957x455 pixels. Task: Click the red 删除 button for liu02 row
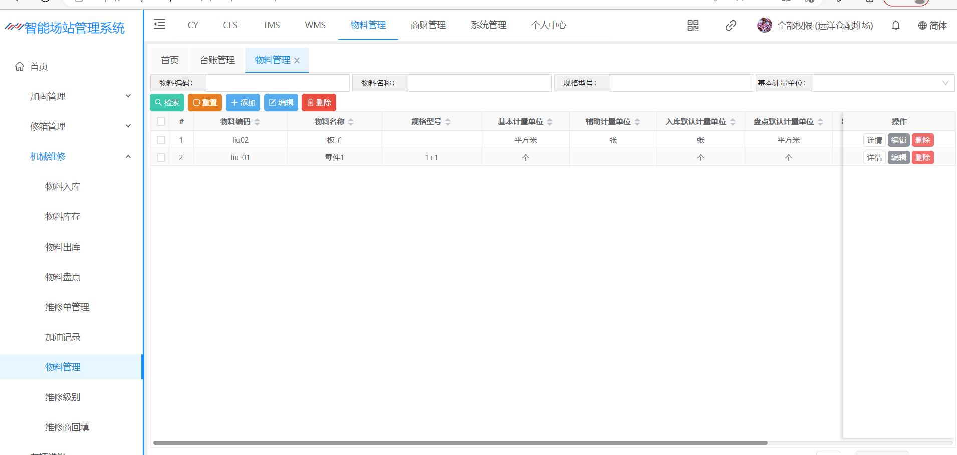[x=922, y=140]
